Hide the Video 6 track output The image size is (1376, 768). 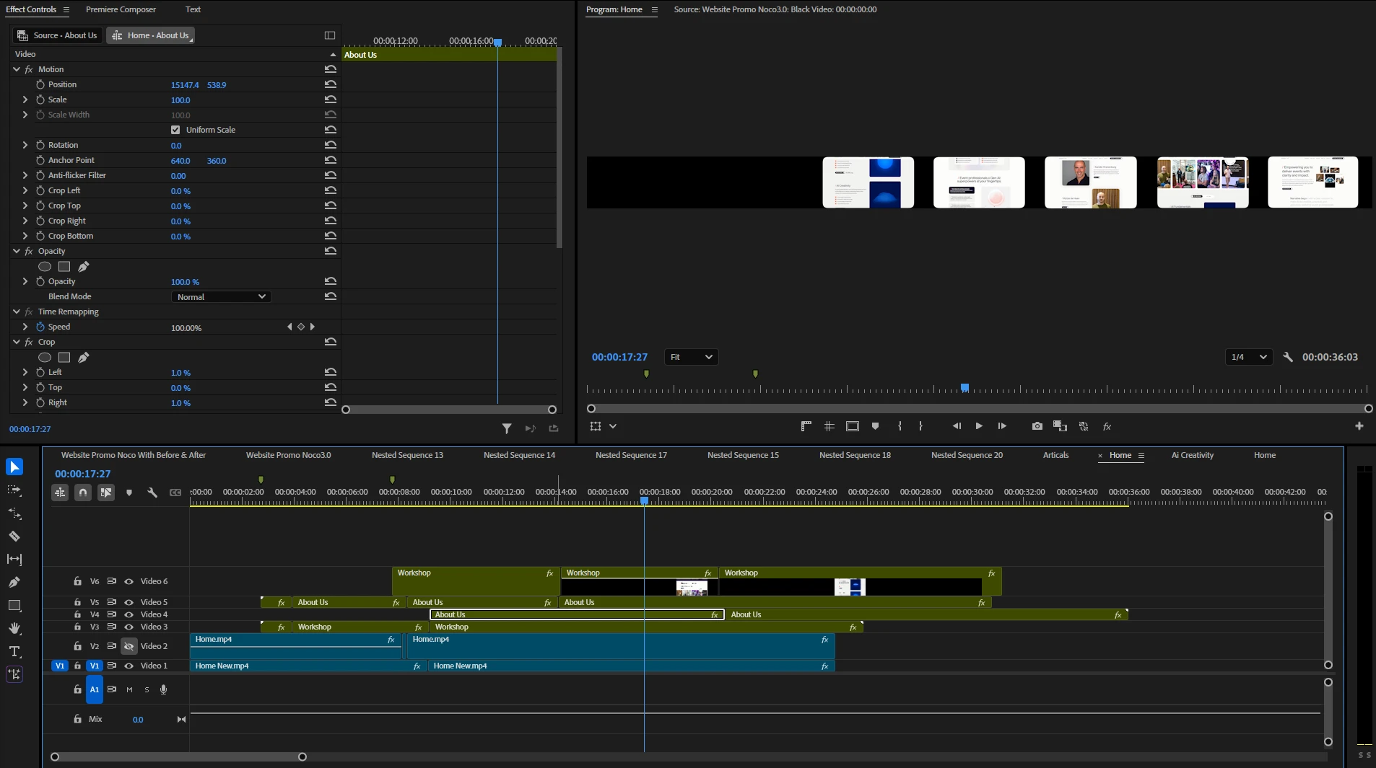[x=129, y=581]
